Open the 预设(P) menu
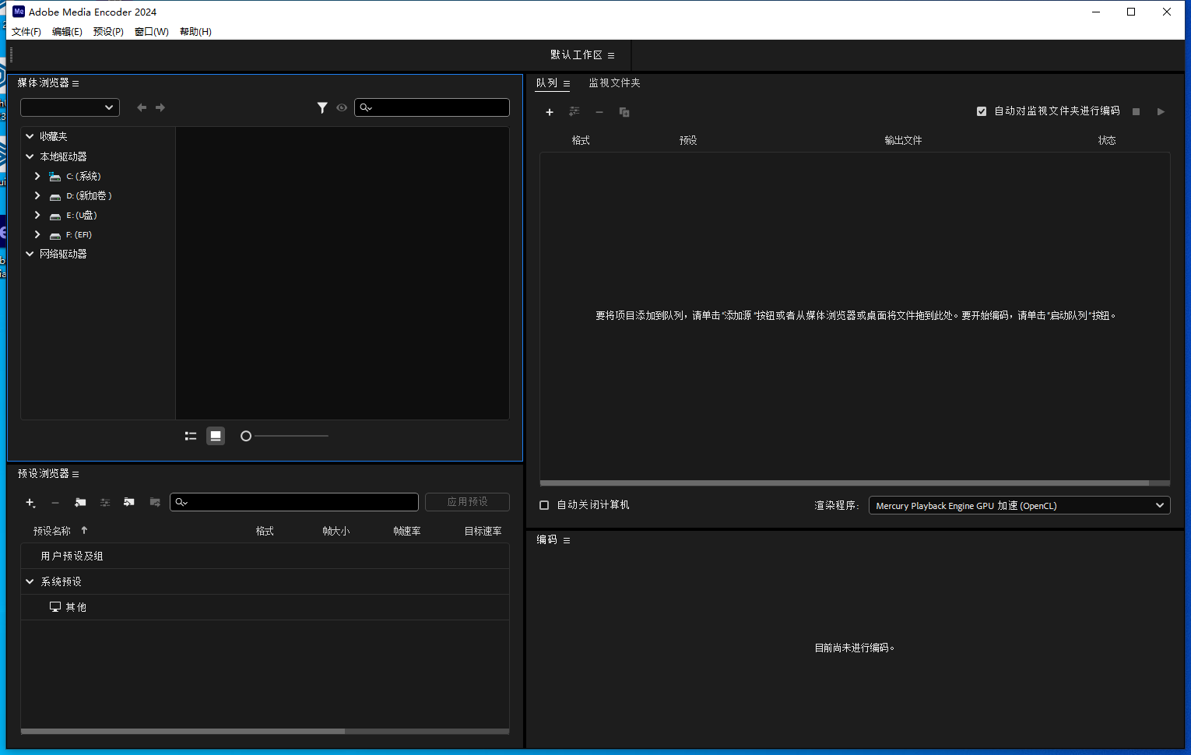The width and height of the screenshot is (1191, 755). pyautogui.click(x=108, y=32)
